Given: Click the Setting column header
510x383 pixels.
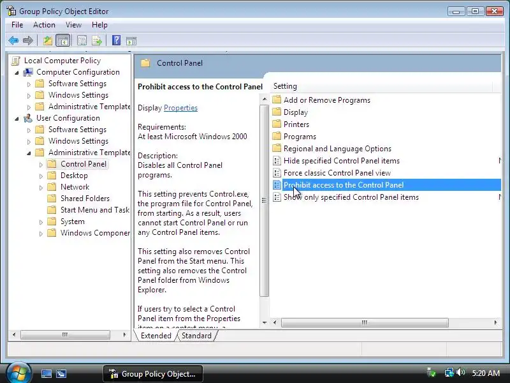Looking at the screenshot, I should [382, 86].
